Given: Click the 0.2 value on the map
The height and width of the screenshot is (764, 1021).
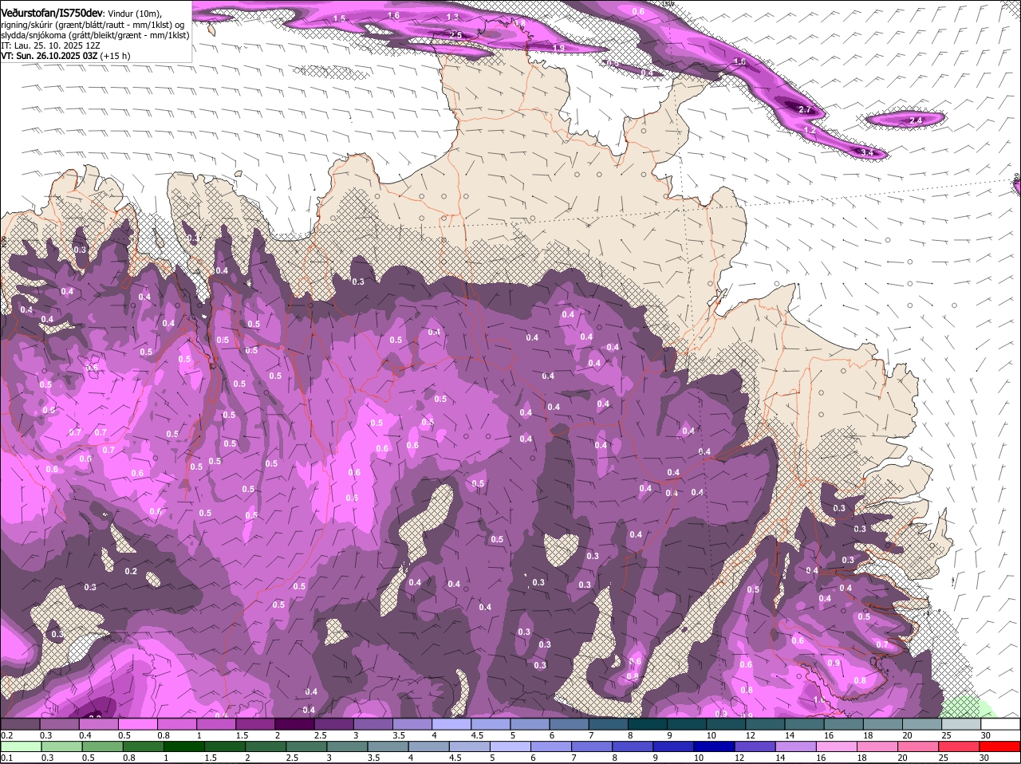Looking at the screenshot, I should point(131,571).
